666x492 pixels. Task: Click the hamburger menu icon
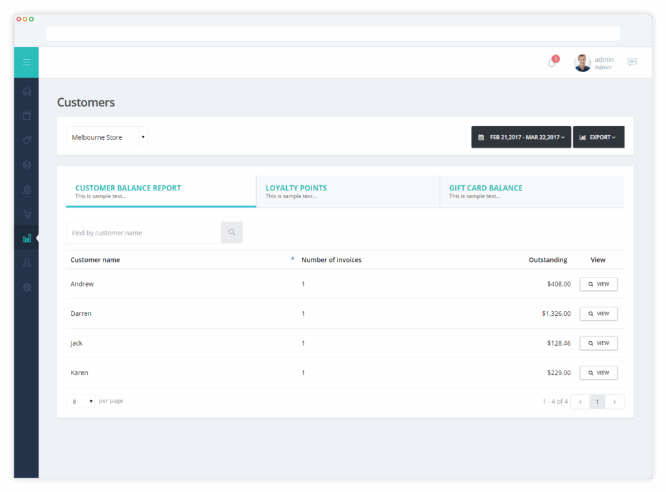coord(26,62)
